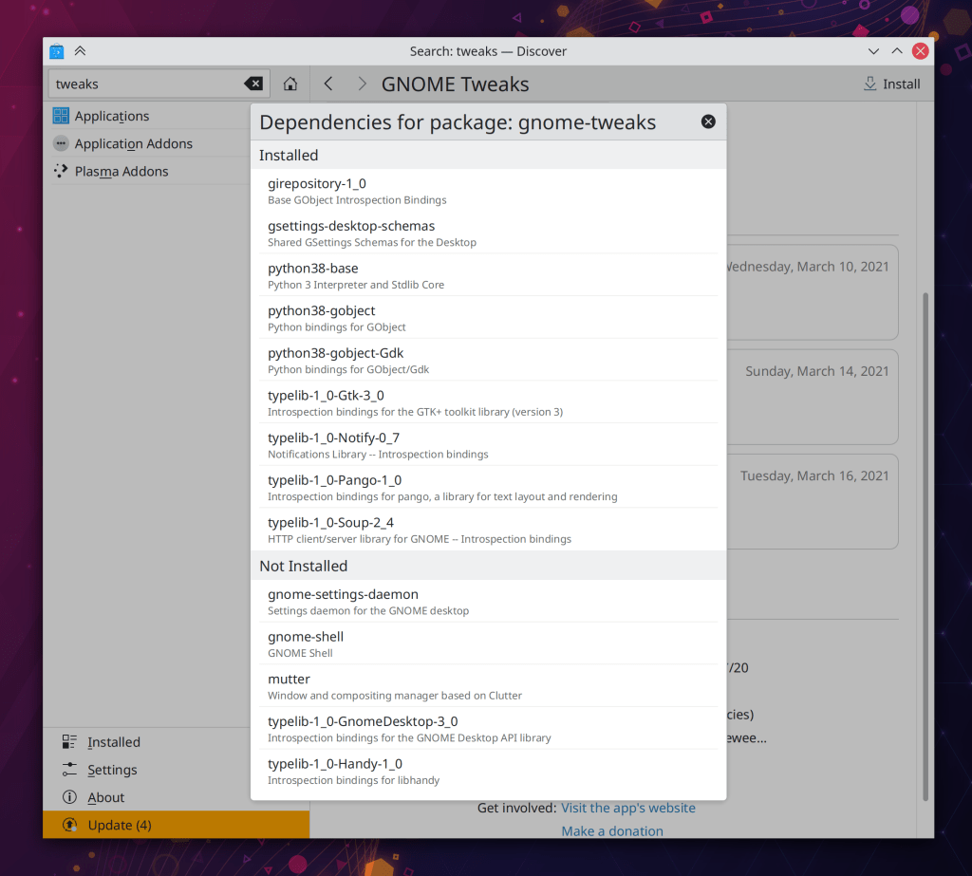Open Applications category
Image resolution: width=972 pixels, height=876 pixels.
pyautogui.click(x=112, y=116)
